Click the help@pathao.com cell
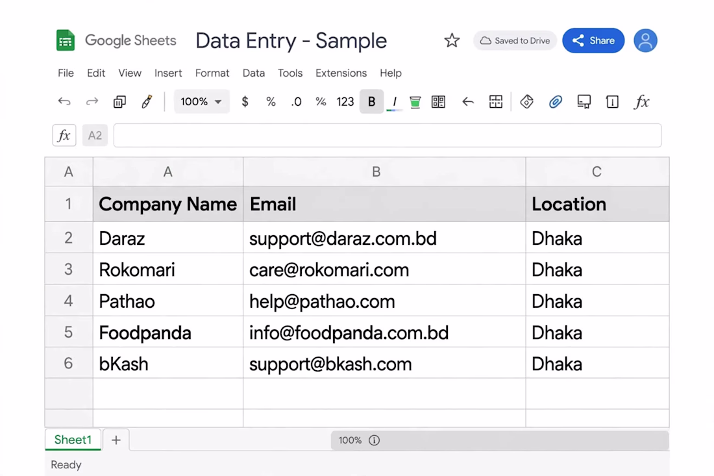 (384, 301)
